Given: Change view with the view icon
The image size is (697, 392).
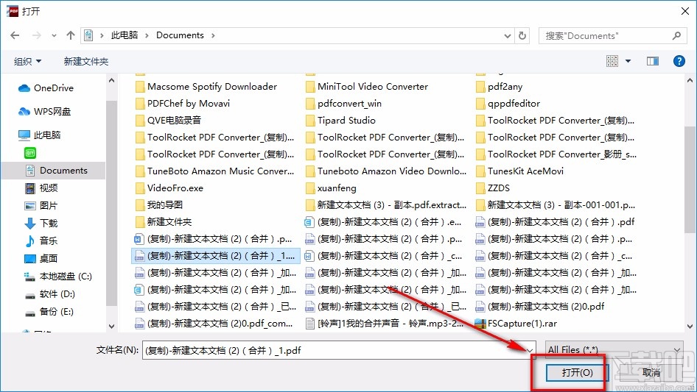Looking at the screenshot, I should [x=612, y=61].
